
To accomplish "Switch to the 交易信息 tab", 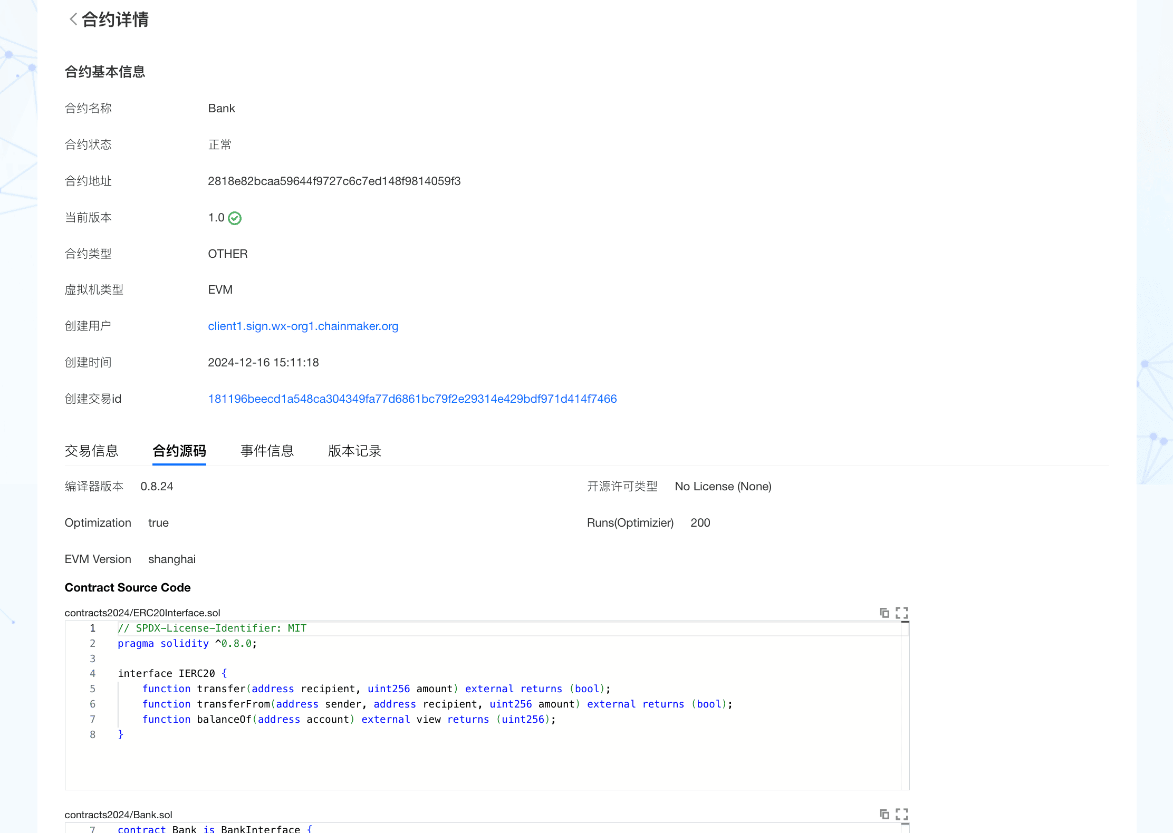I will pos(91,451).
